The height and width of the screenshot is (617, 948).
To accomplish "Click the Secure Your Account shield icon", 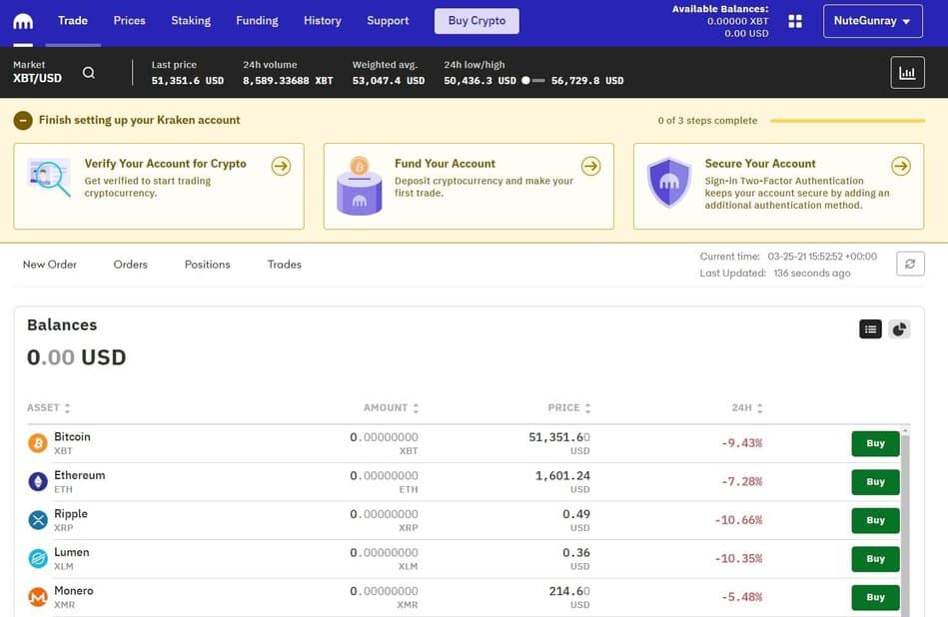I will [x=668, y=183].
